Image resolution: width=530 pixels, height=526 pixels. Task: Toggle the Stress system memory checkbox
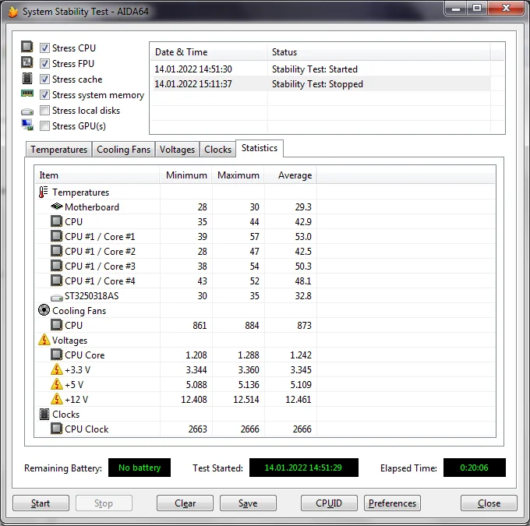coord(44,94)
